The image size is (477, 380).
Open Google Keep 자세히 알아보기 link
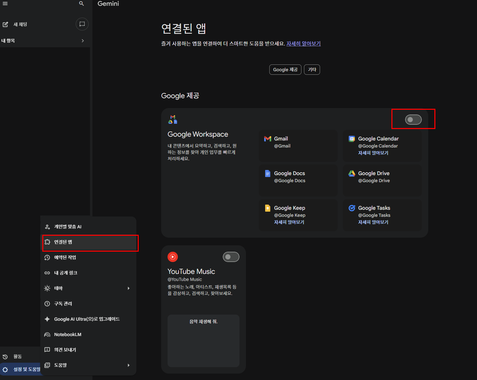[289, 222]
